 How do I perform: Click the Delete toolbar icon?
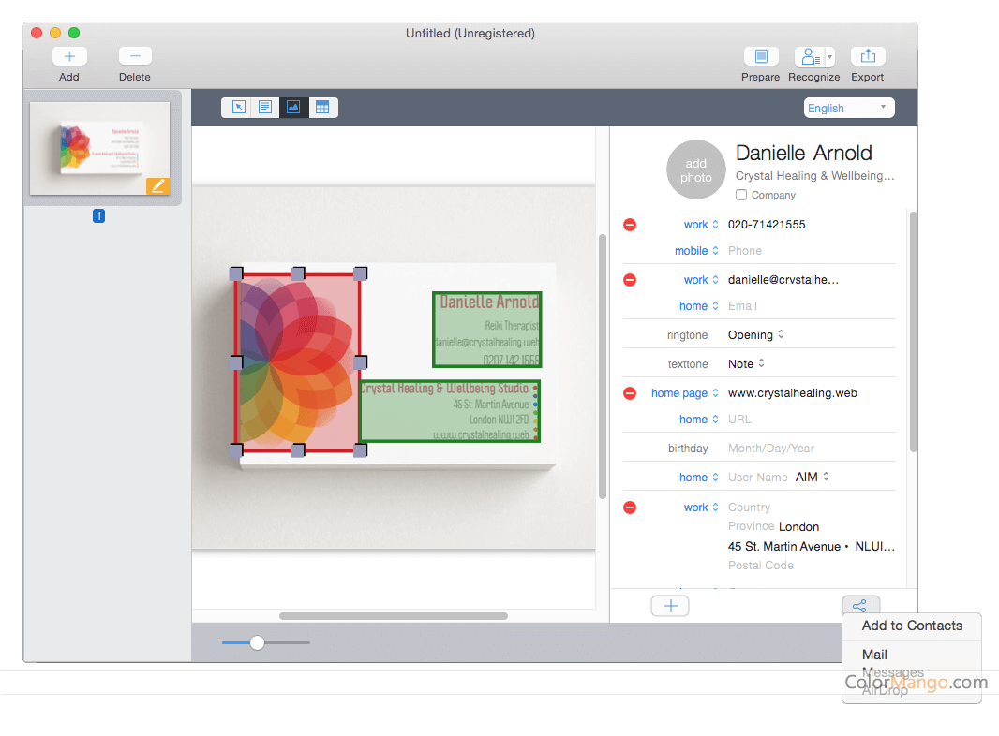click(135, 57)
